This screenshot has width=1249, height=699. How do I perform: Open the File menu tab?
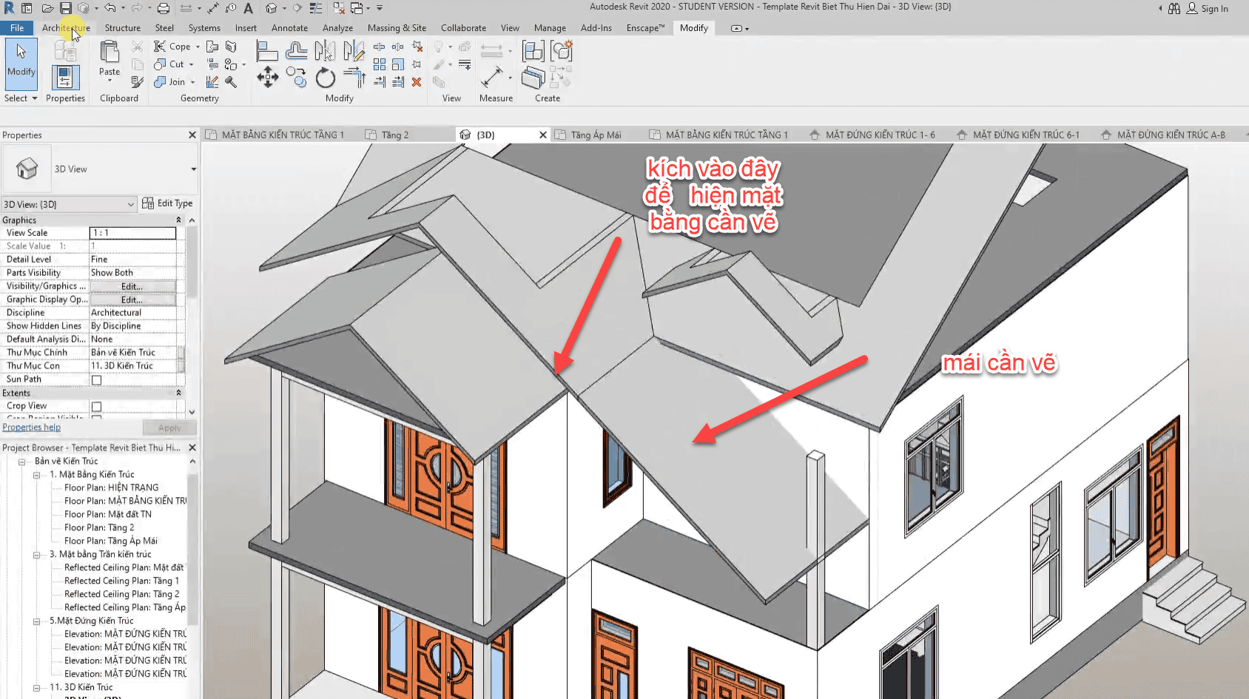[x=17, y=28]
